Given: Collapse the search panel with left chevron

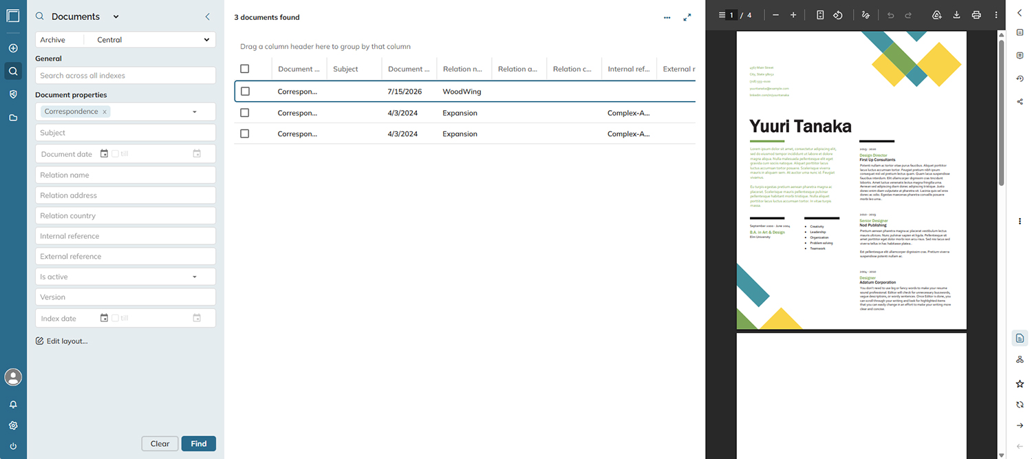Looking at the screenshot, I should pyautogui.click(x=207, y=17).
